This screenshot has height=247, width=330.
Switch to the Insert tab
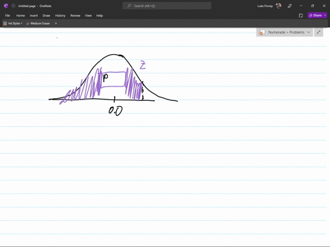coord(34,16)
